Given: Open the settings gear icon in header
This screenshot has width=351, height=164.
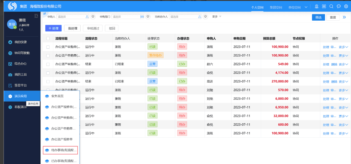Looking at the screenshot, I should tap(346, 6).
